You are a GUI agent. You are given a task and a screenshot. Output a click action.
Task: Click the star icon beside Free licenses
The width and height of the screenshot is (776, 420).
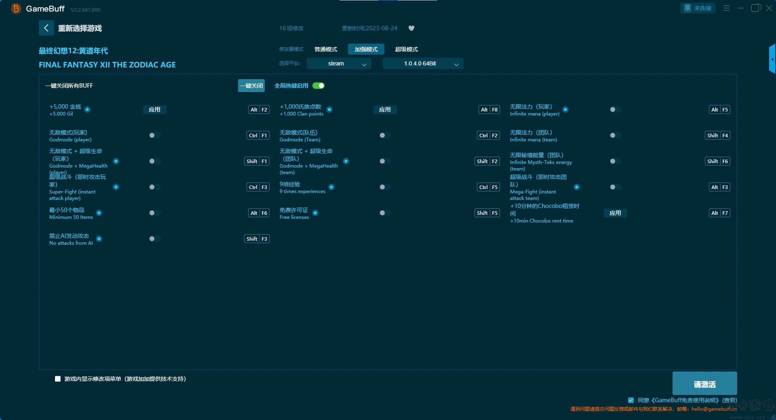pos(315,213)
